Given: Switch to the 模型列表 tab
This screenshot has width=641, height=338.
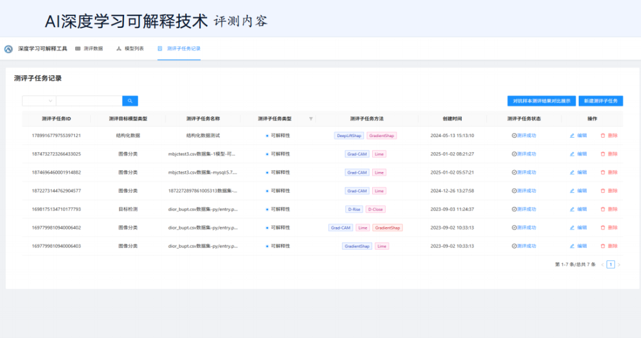Looking at the screenshot, I should tap(130, 49).
